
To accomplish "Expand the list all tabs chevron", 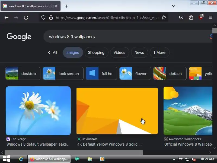I will coord(174,6).
